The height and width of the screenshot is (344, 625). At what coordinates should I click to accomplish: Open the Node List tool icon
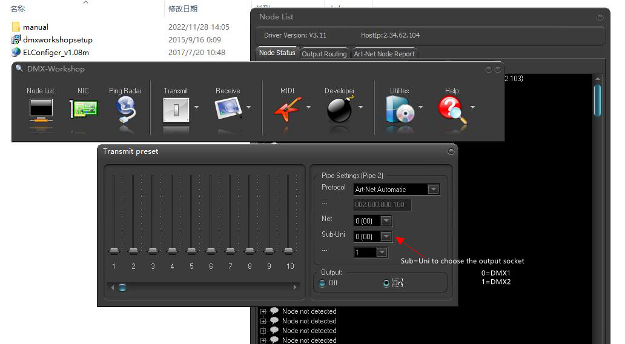(x=41, y=110)
